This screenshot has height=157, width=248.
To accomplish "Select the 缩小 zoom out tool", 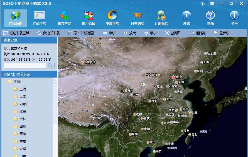I will point(150,33).
